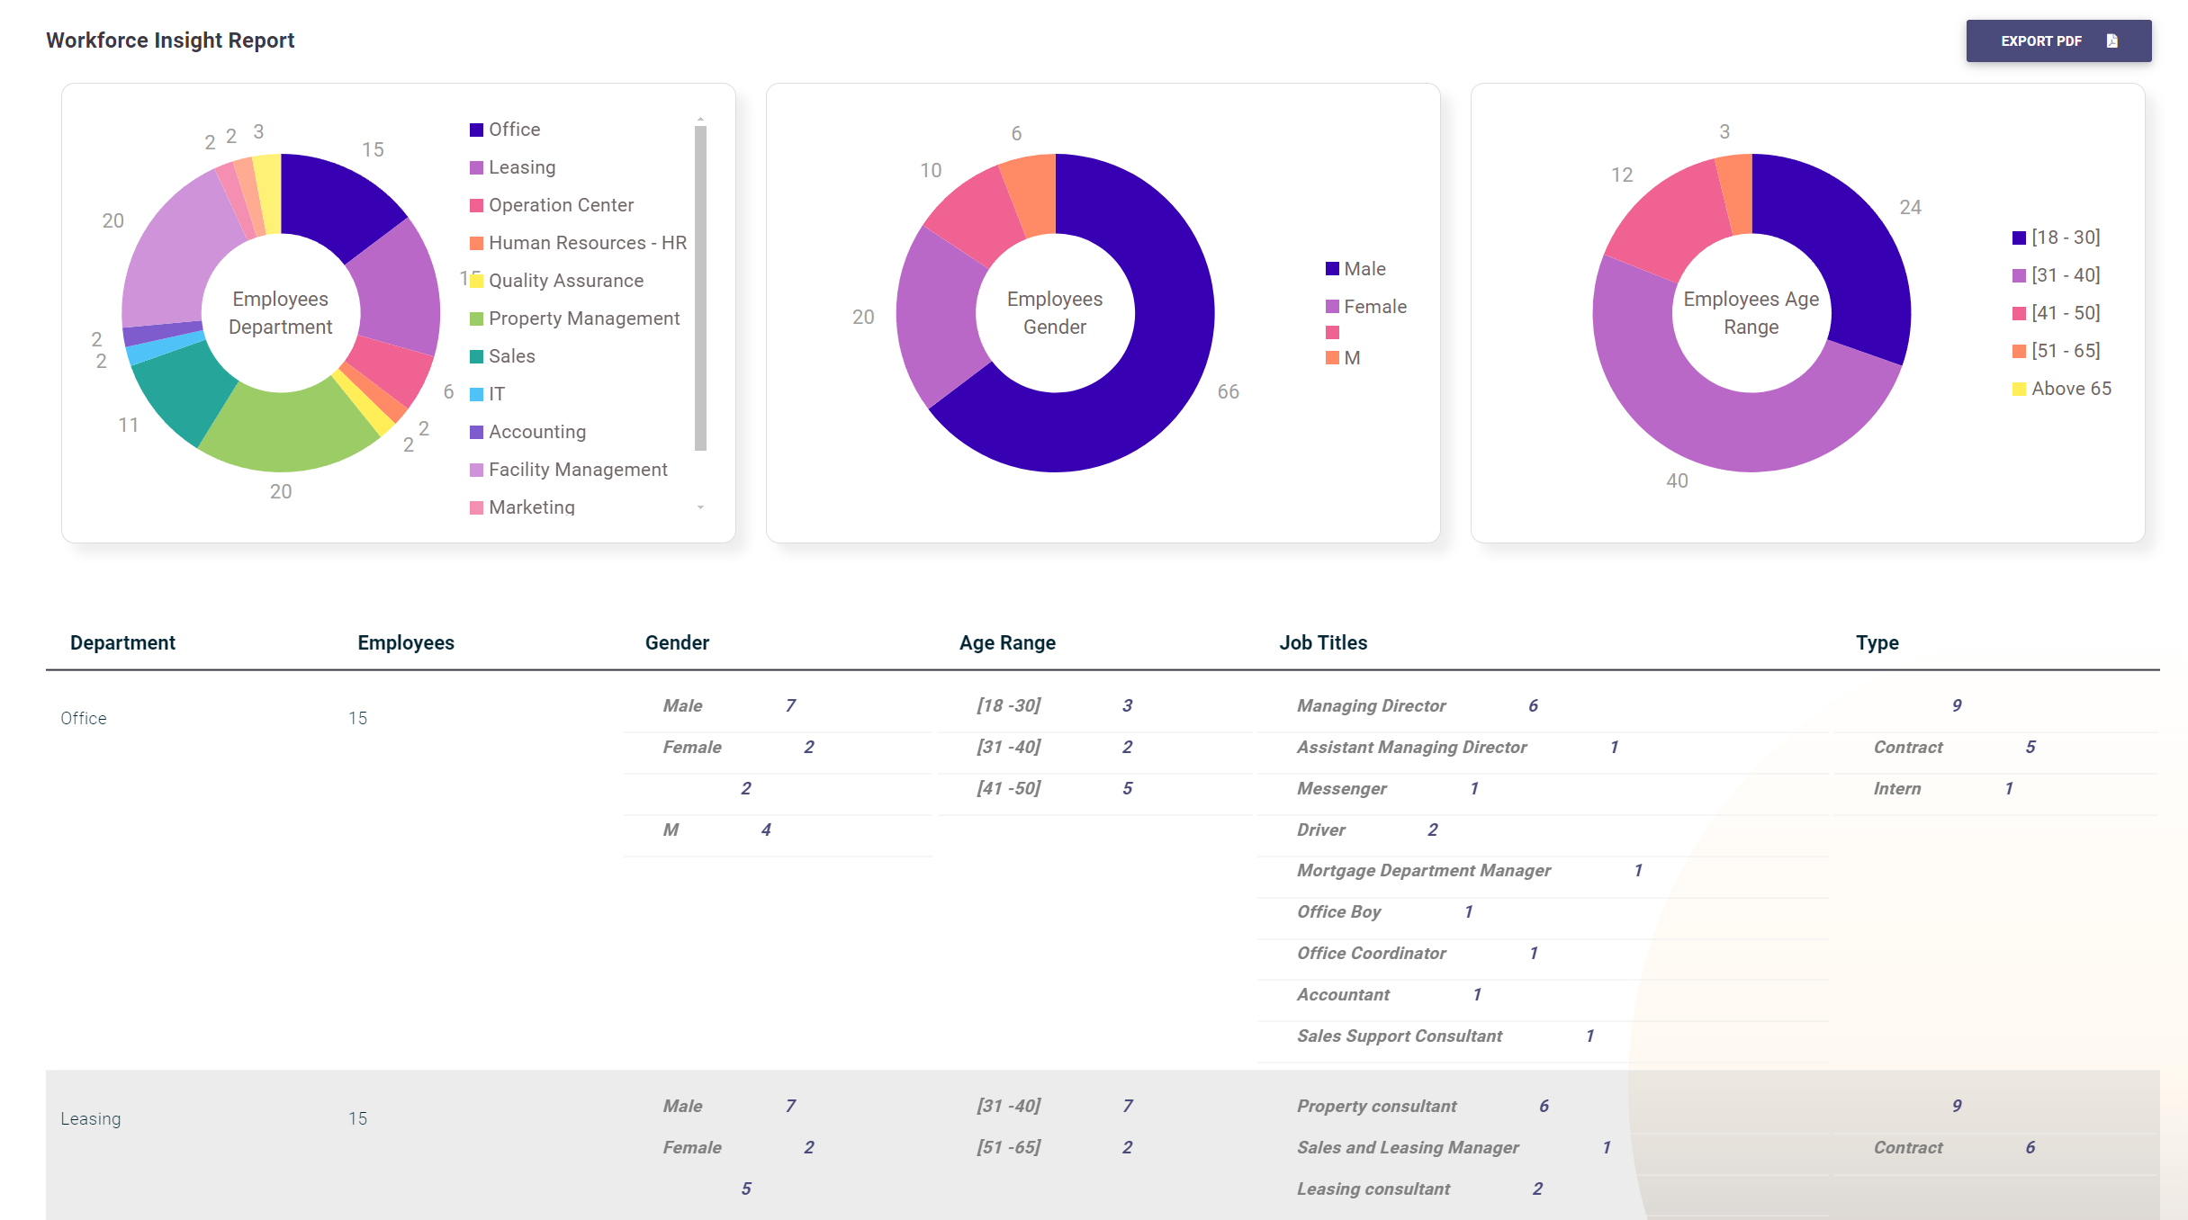
Task: Toggle the [18 - 30] age range legend
Action: pos(2063,238)
